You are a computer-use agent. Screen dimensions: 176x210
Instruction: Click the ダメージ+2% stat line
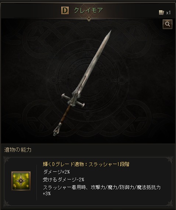pyautogui.click(x=57, y=172)
